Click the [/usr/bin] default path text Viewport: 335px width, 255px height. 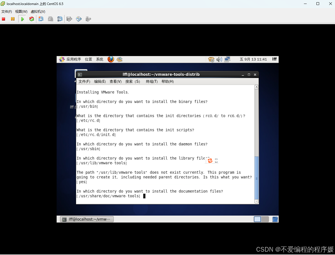[x=87, y=107]
